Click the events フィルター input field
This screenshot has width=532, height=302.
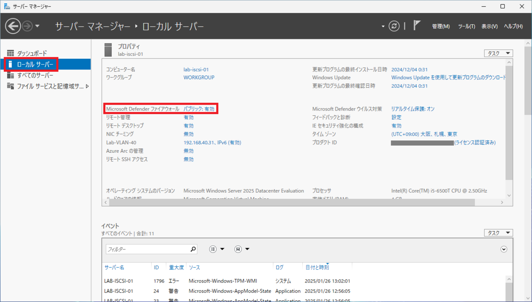[x=147, y=249]
